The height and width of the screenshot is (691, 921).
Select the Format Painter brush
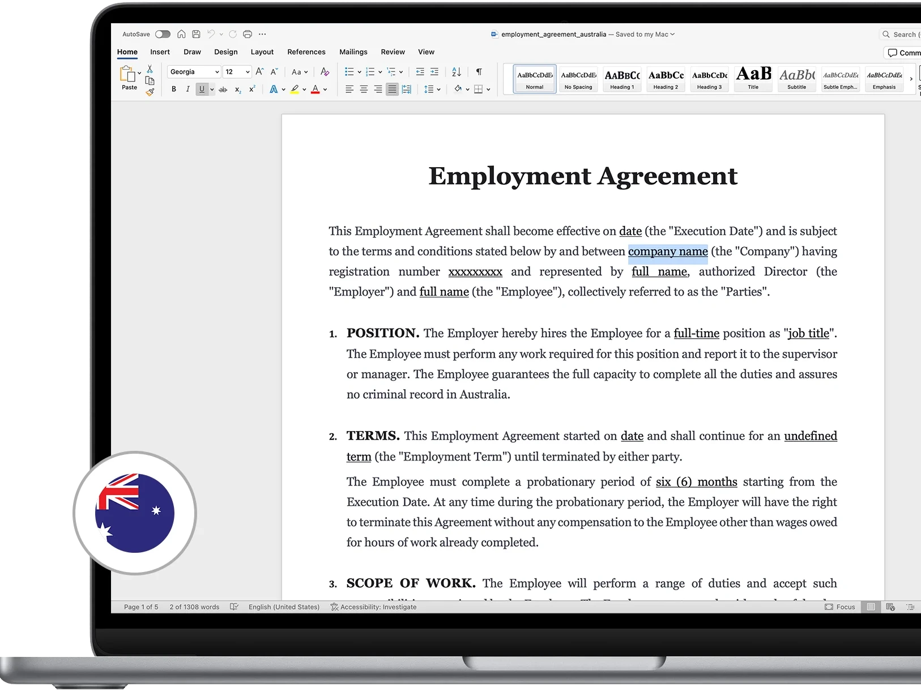pos(150,92)
